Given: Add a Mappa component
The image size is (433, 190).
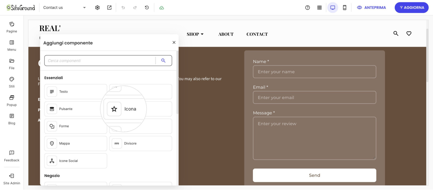Looking at the screenshot, I should pos(75,144).
